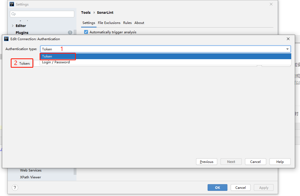Click the Plugins update count badge
The height and width of the screenshot is (196, 300).
pos(70,32)
